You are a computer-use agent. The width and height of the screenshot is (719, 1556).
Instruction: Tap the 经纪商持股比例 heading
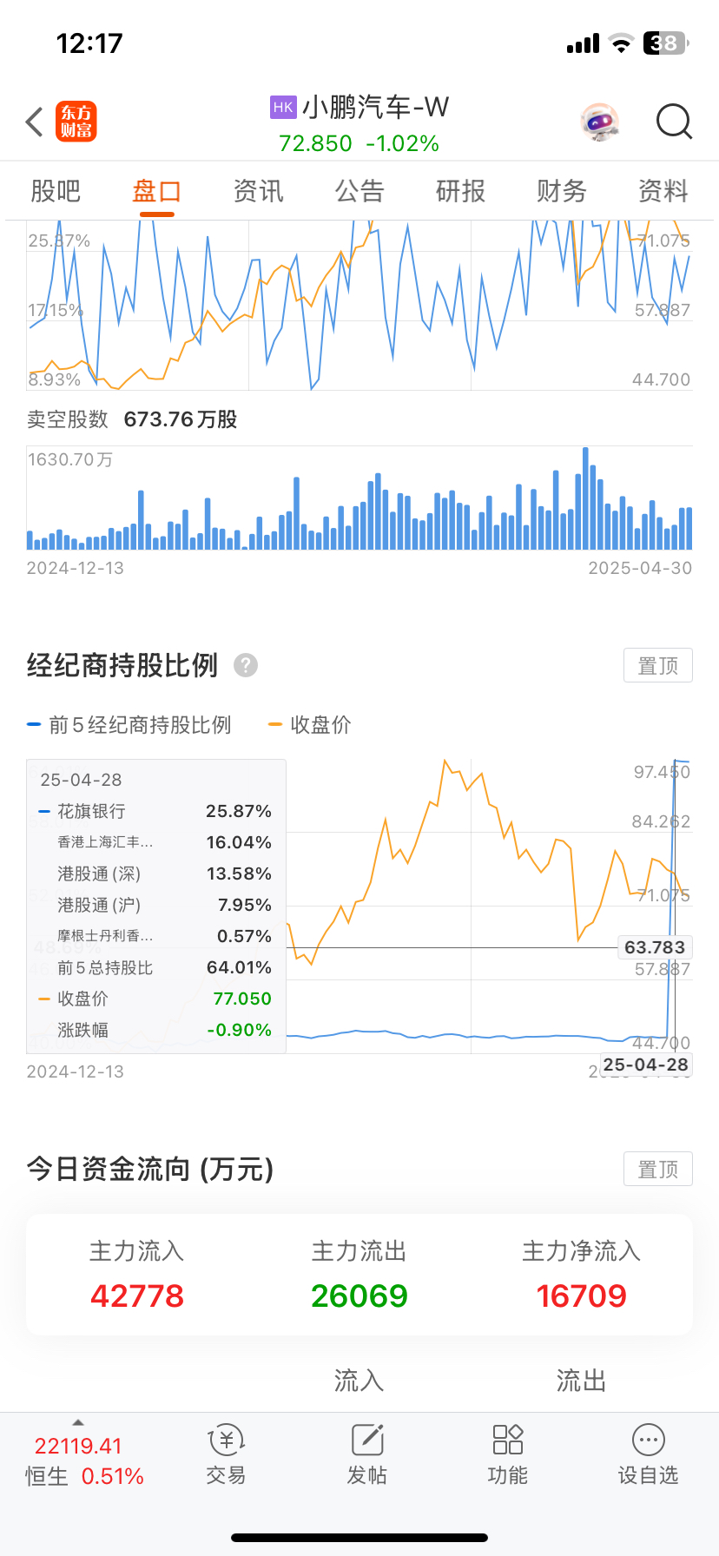[x=122, y=665]
